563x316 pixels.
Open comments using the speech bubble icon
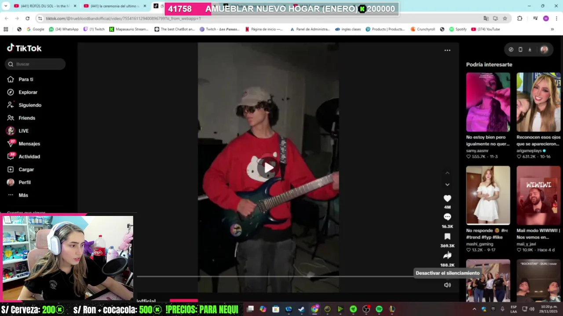click(x=447, y=217)
